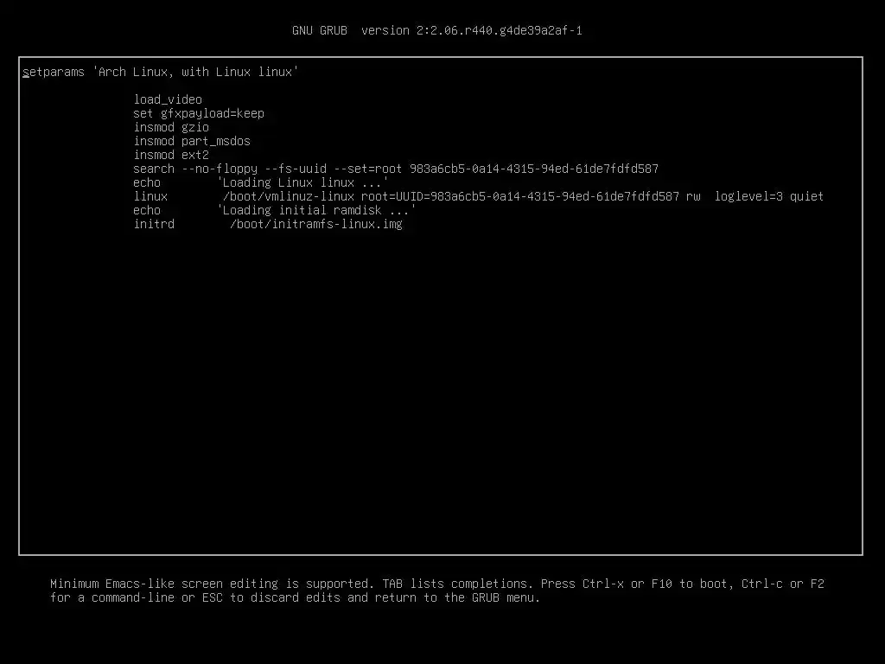
Task: Click the 'Minimum Emacs-like screen editing' help text
Action: click(436, 584)
